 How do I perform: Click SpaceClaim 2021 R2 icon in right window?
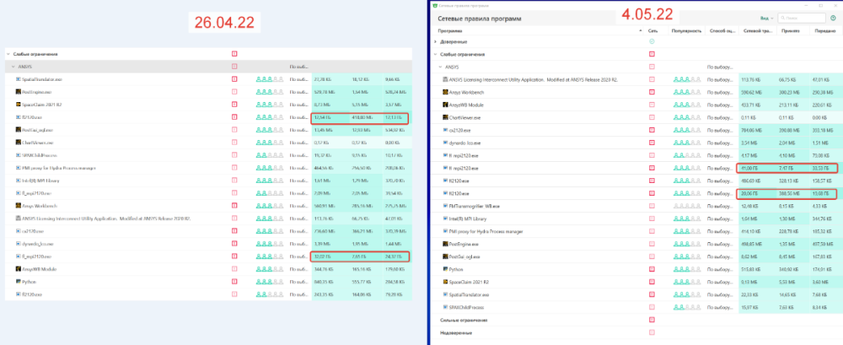[445, 282]
